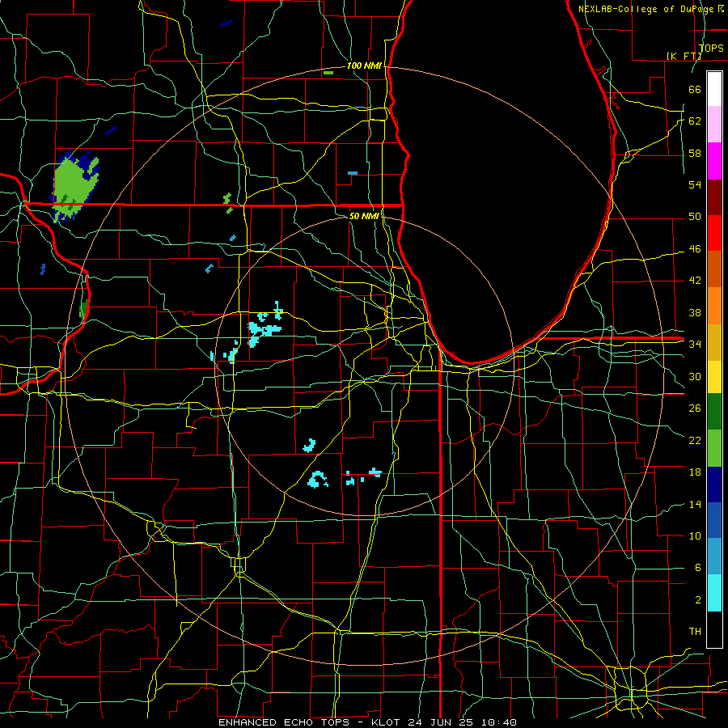
Task: Click the light blue legend swatch
Action: click(x=714, y=557)
